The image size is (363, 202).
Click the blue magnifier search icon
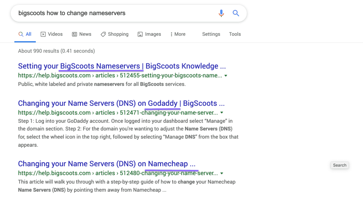(x=236, y=13)
